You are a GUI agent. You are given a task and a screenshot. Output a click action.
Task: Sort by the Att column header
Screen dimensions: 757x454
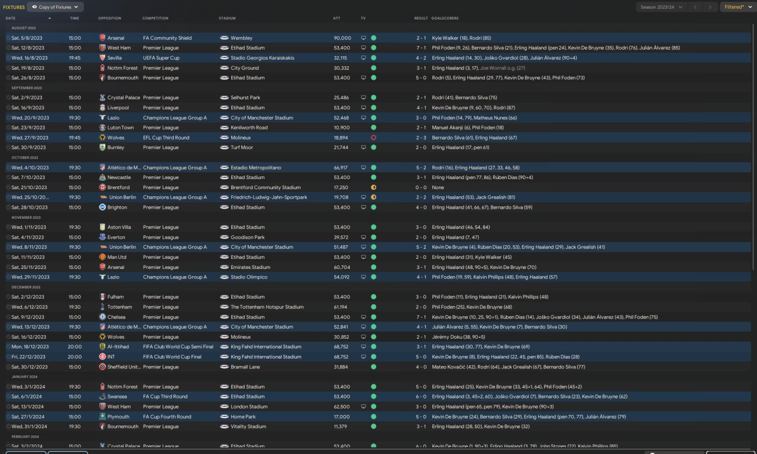pyautogui.click(x=337, y=18)
